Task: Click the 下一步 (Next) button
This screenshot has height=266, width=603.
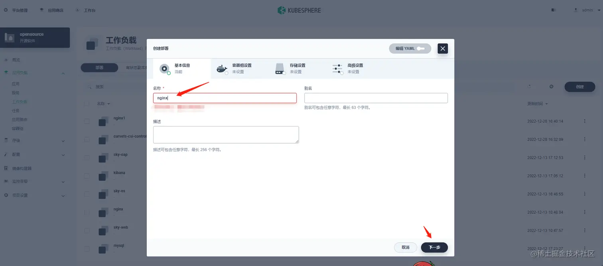Action: [434, 247]
